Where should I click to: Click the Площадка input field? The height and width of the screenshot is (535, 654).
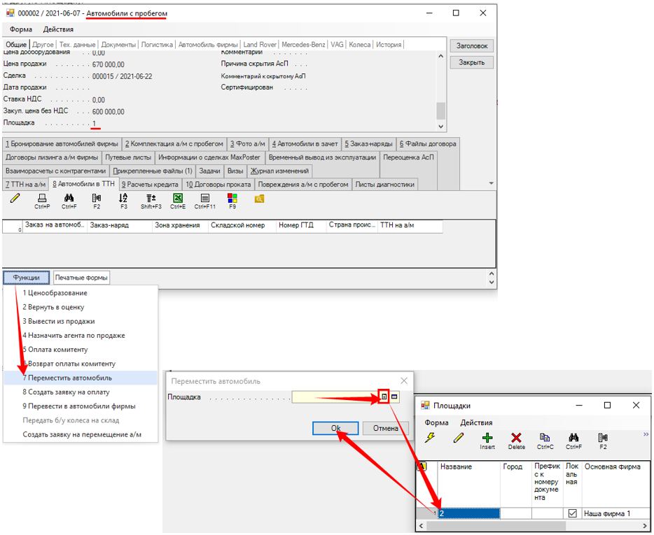pos(335,397)
